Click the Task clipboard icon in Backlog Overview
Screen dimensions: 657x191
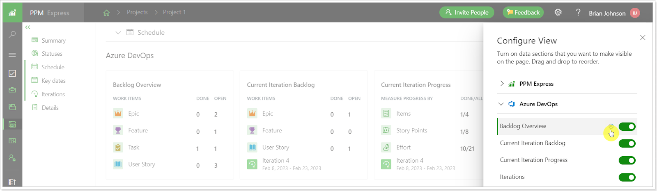click(x=118, y=148)
